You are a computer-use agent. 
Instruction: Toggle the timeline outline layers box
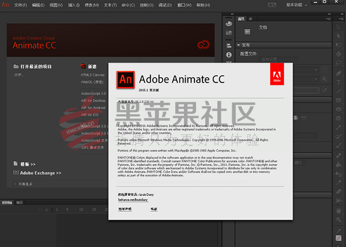point(52,209)
